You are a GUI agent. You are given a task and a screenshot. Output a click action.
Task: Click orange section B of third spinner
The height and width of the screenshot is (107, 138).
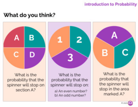pos(104,53)
